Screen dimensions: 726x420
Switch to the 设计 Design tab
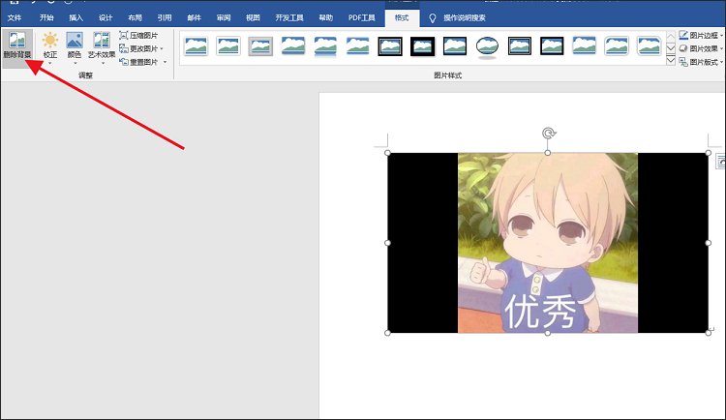pos(106,17)
